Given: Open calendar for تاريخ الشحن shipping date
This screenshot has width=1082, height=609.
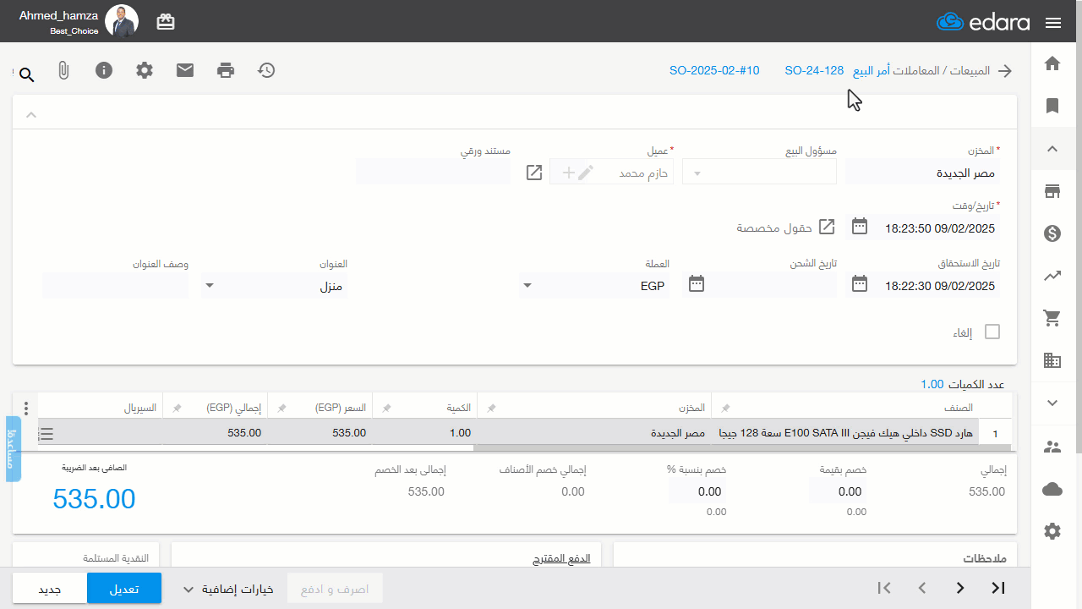Looking at the screenshot, I should click(697, 283).
